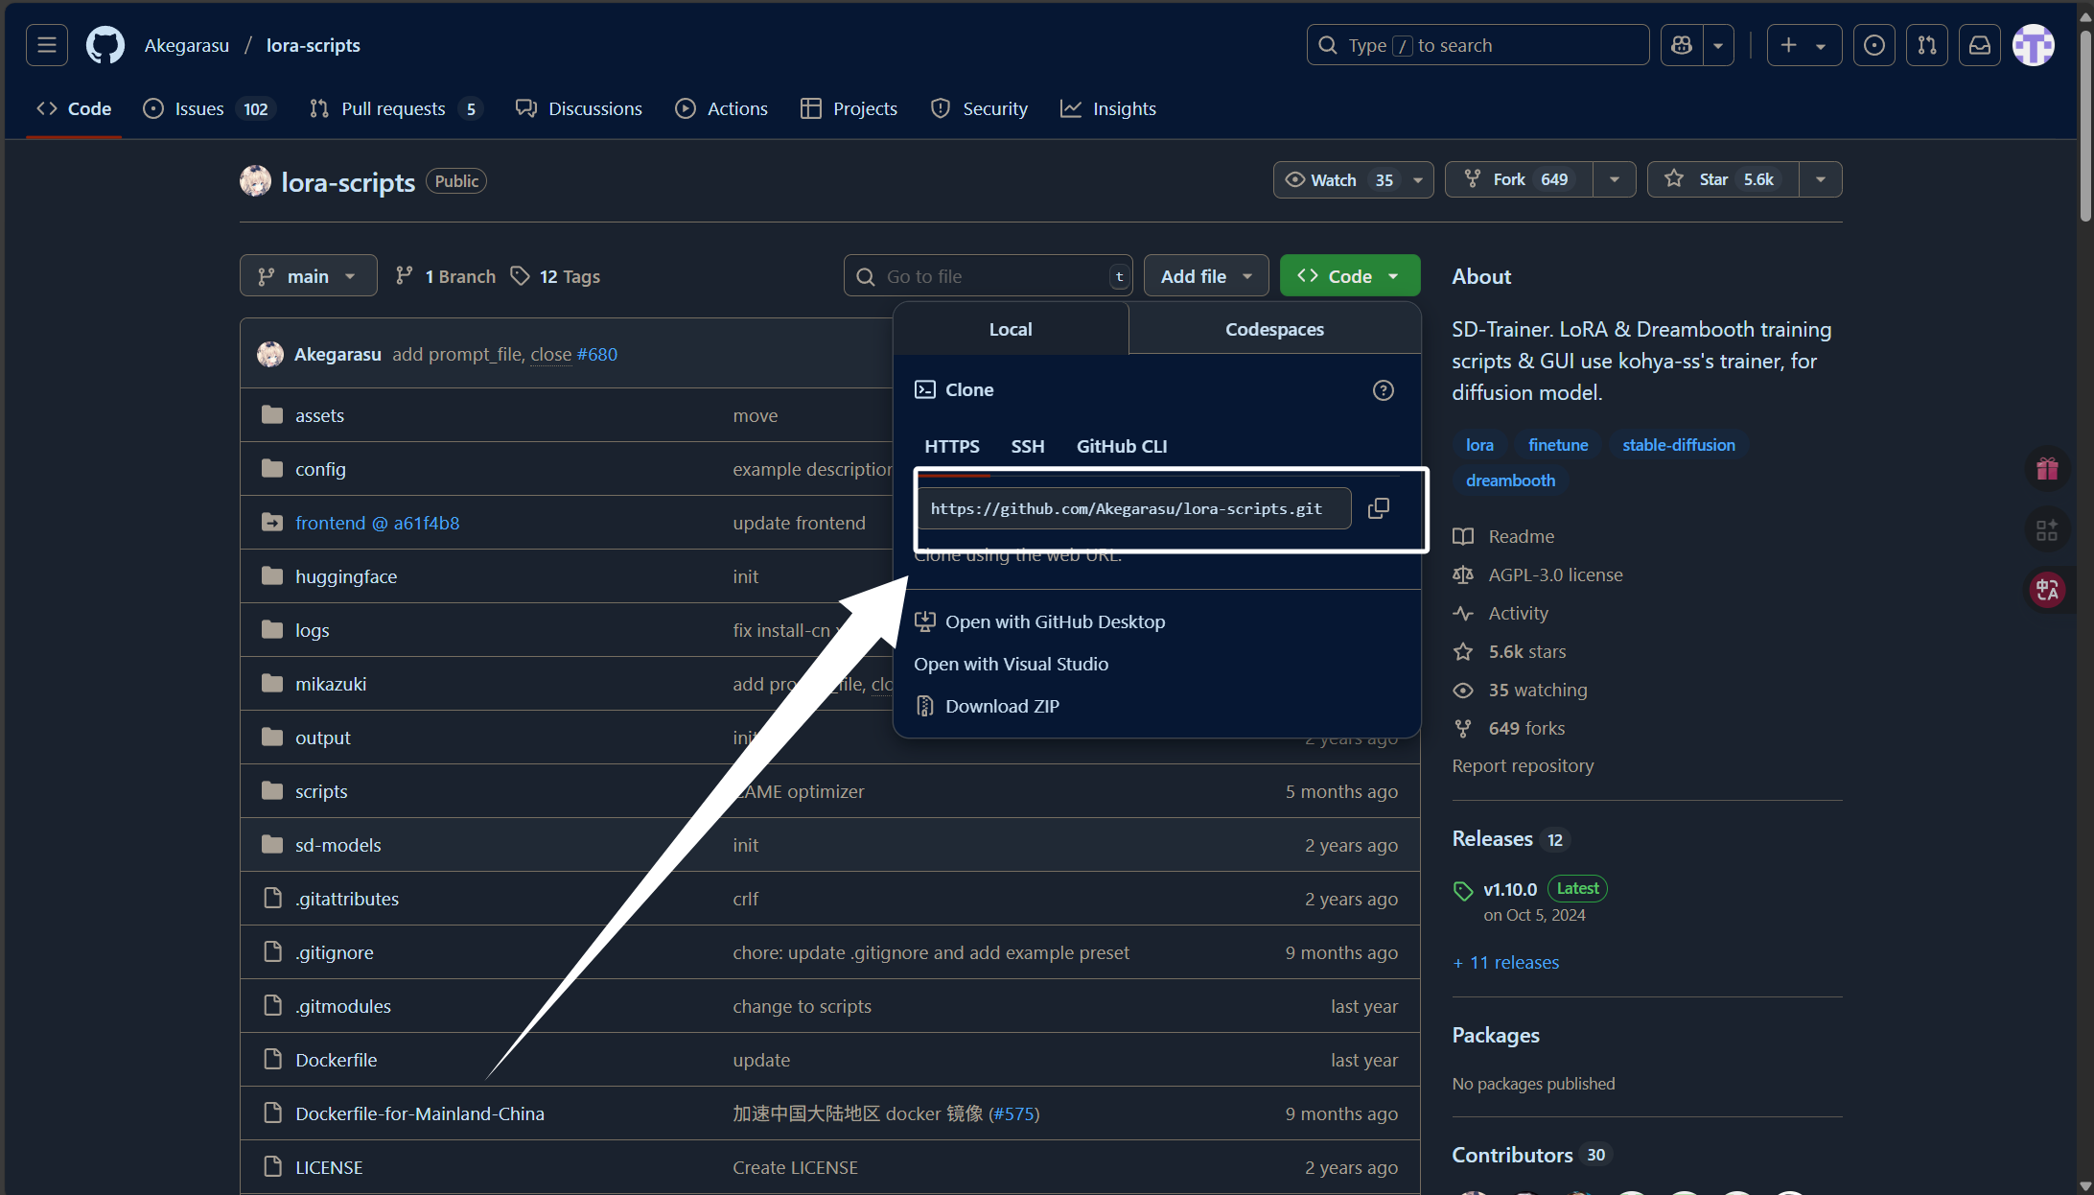Expand the Fork options dropdown arrow
2094x1195 pixels.
pyautogui.click(x=1615, y=179)
